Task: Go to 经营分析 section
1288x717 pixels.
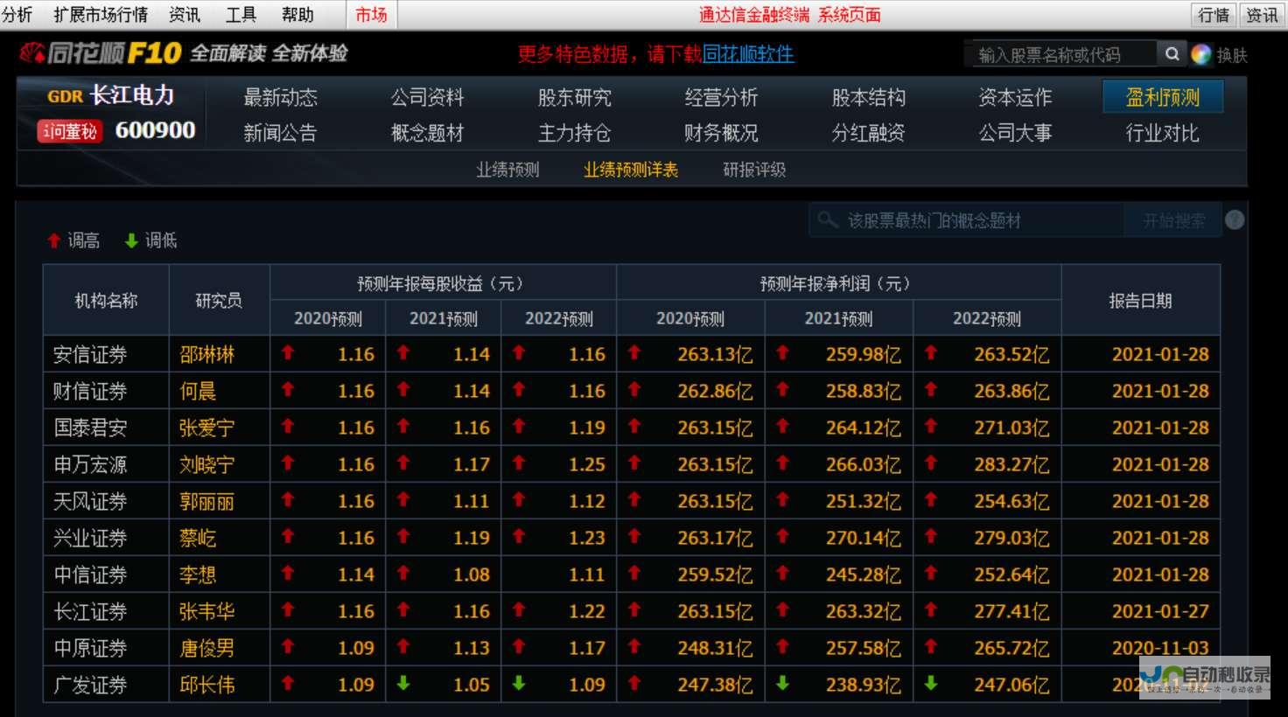Action: point(721,97)
